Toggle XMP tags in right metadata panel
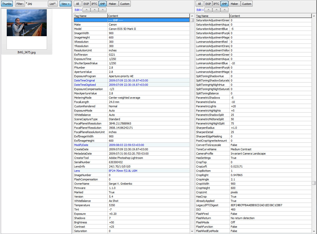The width and height of the screenshot is (317, 234). point(224,4)
